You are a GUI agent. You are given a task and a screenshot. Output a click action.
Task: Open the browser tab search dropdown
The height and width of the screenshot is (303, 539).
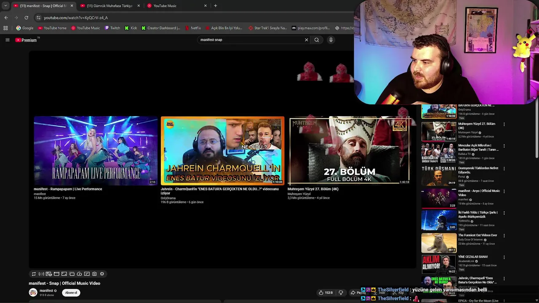[5, 6]
